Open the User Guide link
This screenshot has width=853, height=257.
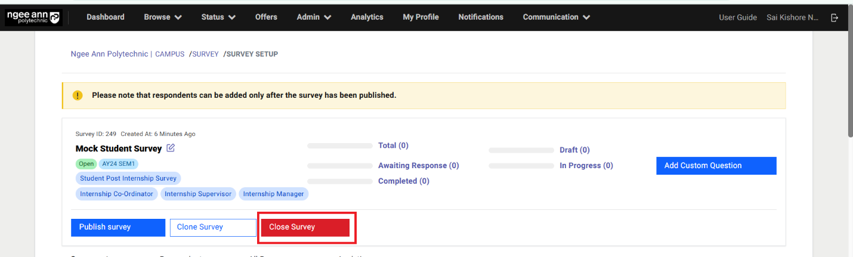pos(737,17)
